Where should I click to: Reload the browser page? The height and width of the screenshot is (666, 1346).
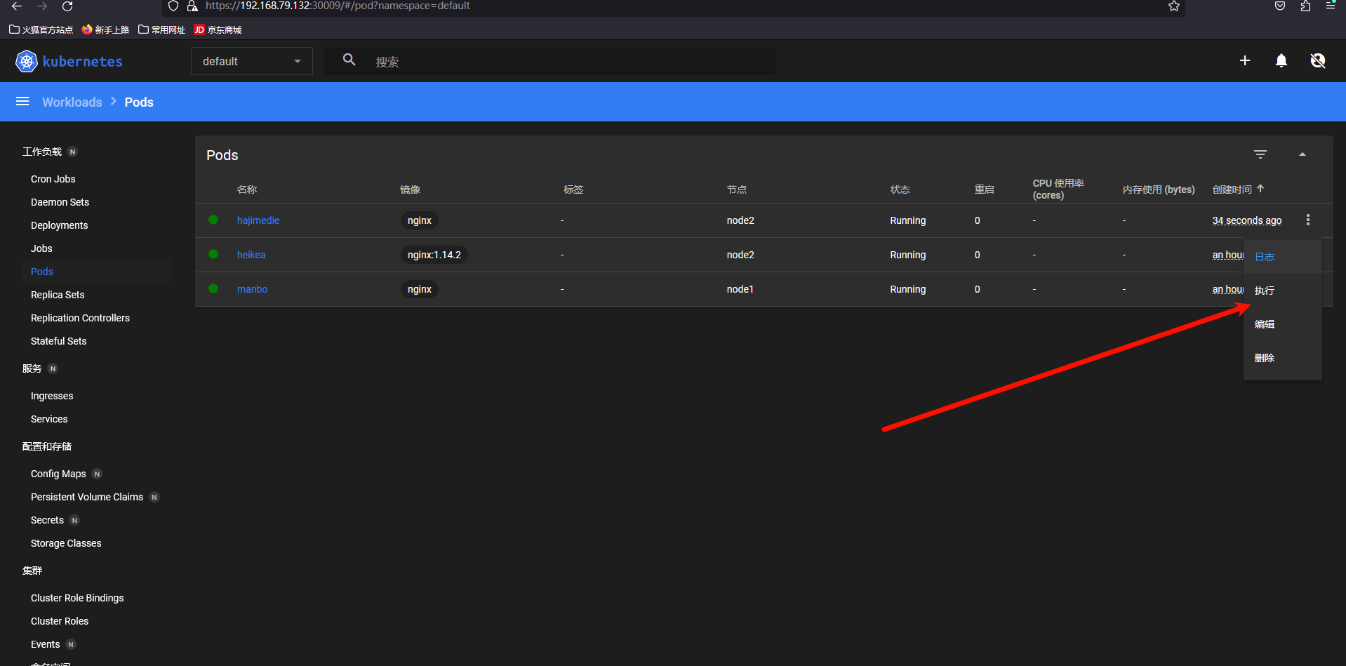click(x=67, y=6)
